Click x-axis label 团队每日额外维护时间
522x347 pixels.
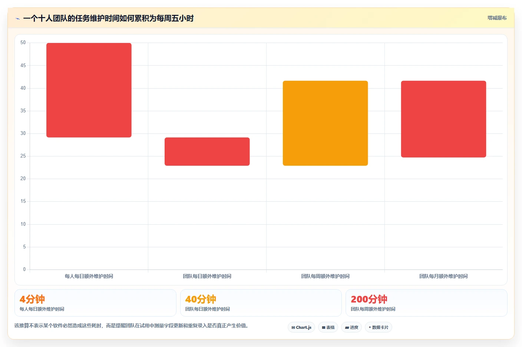click(207, 276)
